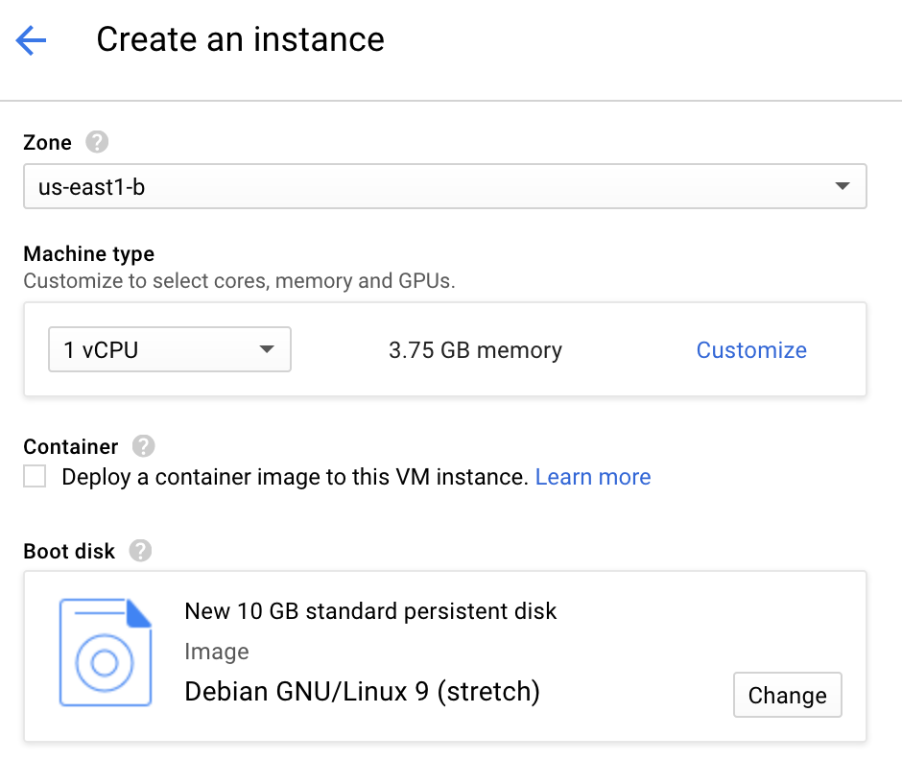
Task: Click the boot disk image icon
Action: point(106,653)
